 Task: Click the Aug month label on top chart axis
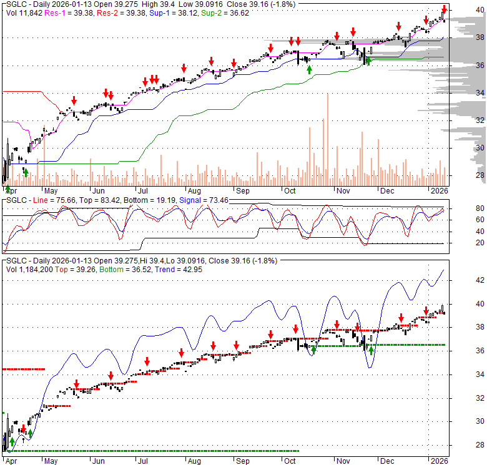pyautogui.click(x=194, y=191)
